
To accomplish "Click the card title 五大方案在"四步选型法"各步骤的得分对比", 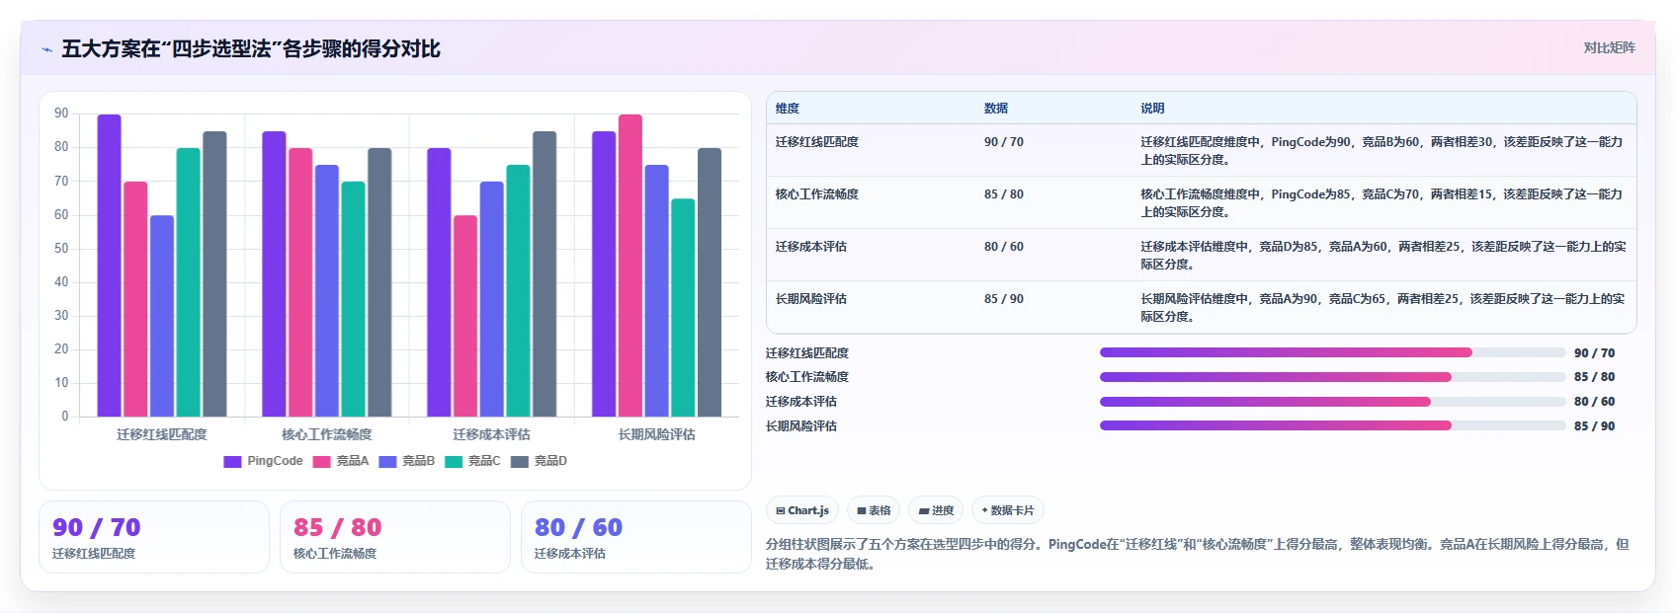I will point(251,49).
